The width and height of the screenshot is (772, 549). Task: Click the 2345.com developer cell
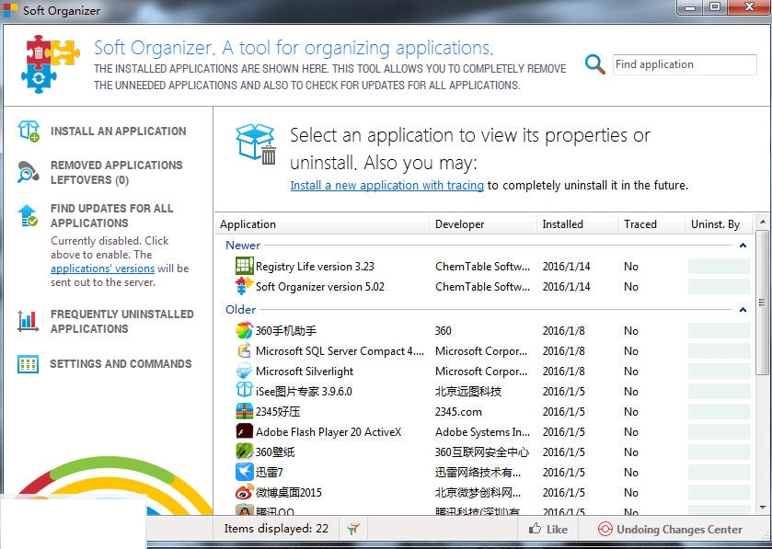[458, 412]
